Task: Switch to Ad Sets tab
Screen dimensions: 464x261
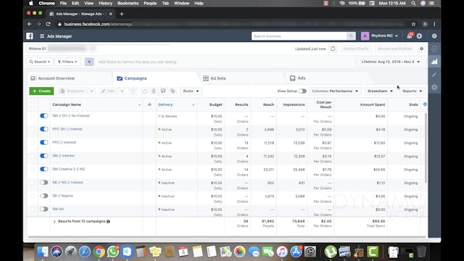Action: point(215,78)
